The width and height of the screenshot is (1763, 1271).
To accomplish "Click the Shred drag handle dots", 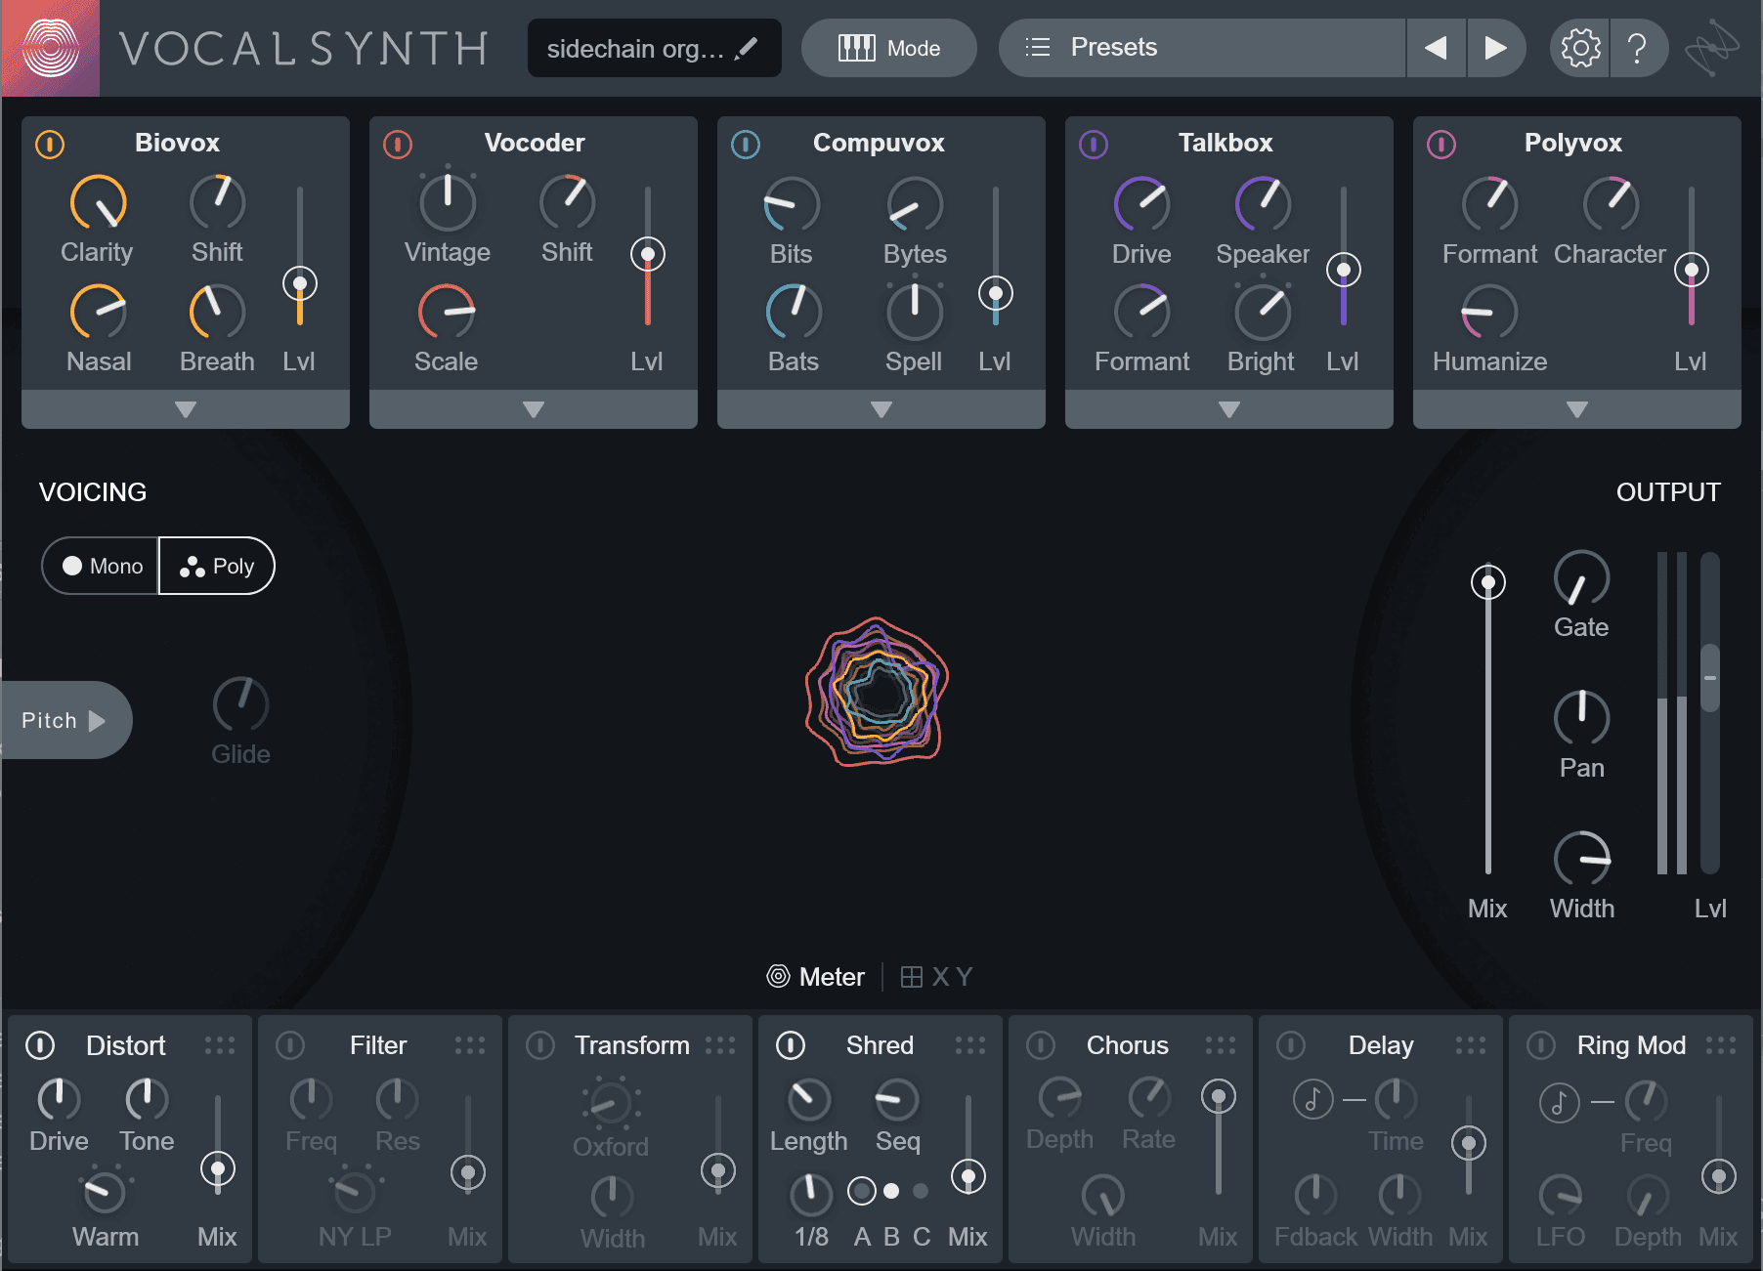I will coord(970,1045).
